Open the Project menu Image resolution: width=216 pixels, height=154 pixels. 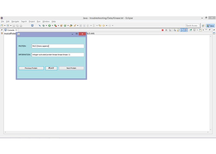pos(32,22)
